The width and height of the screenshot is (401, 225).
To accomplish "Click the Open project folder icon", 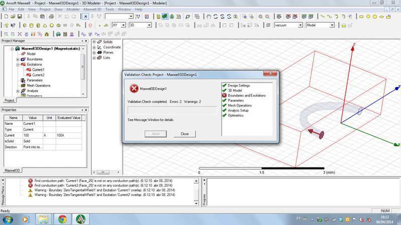I will pyautogui.click(x=13, y=16).
